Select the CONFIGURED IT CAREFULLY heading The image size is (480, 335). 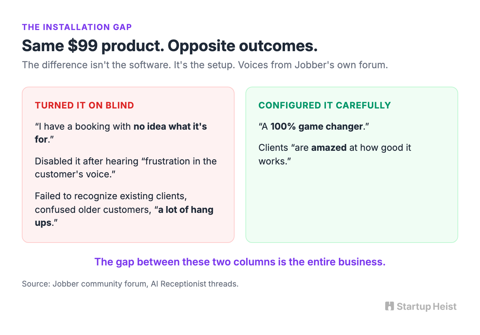point(325,105)
